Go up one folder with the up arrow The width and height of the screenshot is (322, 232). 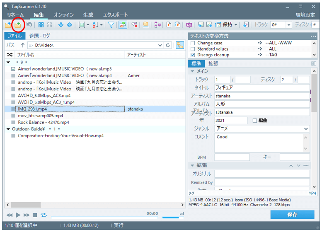coord(23,45)
